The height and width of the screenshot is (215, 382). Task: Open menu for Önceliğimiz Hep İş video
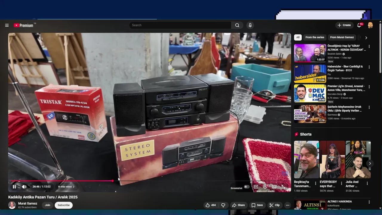369,47
